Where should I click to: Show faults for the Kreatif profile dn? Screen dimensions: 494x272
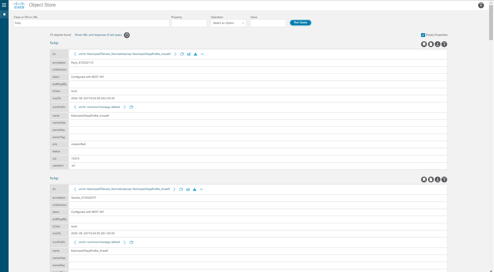click(195, 190)
